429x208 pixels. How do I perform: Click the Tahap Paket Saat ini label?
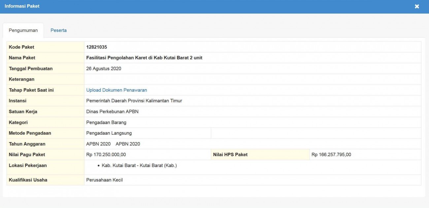[x=31, y=90]
